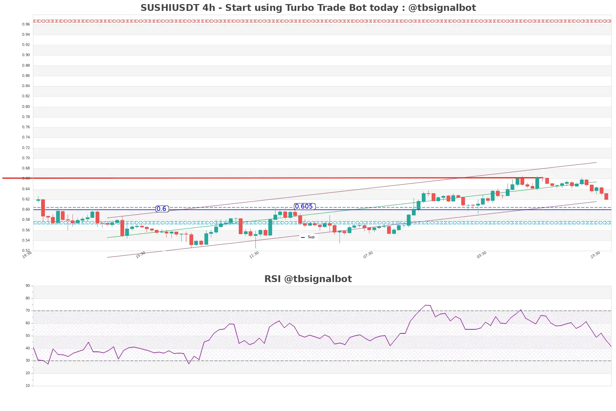
Task: Click the RSI axis label 80
Action: tap(28, 298)
